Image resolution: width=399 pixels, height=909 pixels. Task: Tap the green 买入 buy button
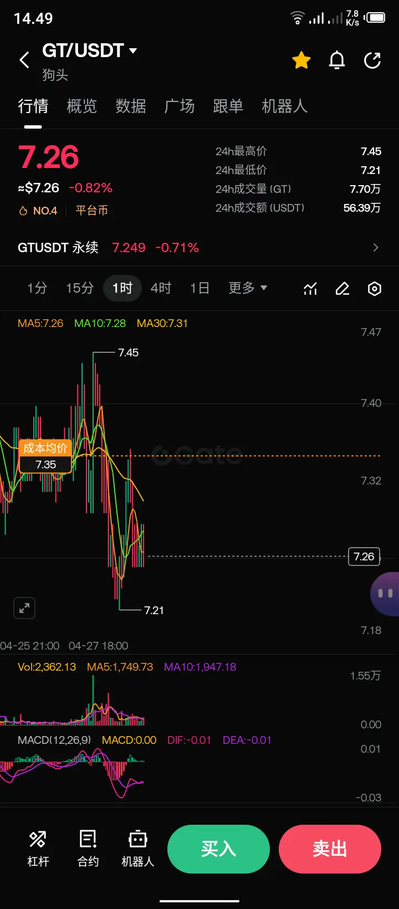[x=218, y=849]
